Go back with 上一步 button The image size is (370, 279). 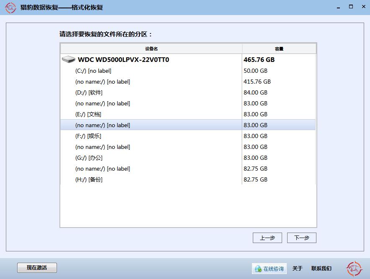[267, 238]
